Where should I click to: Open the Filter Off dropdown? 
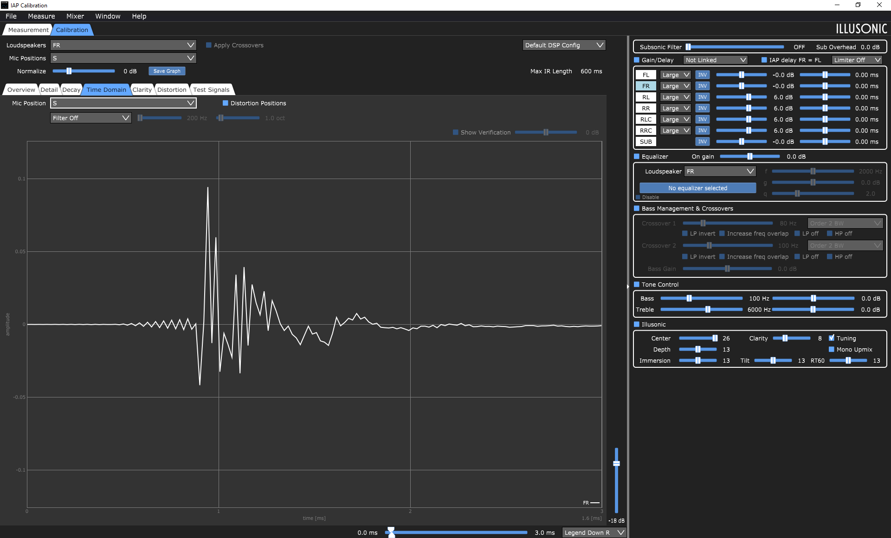(x=90, y=118)
